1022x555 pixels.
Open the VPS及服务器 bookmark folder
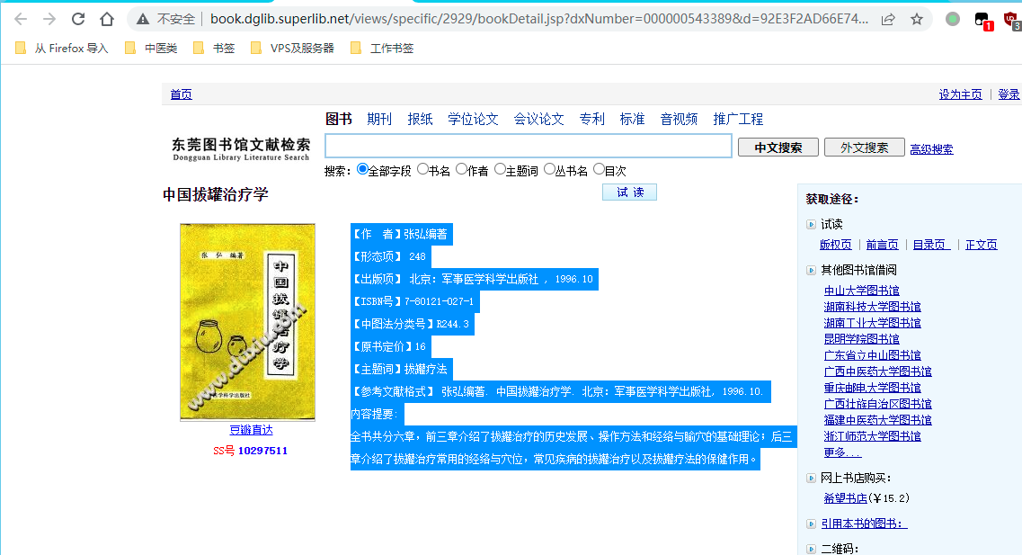click(x=292, y=49)
